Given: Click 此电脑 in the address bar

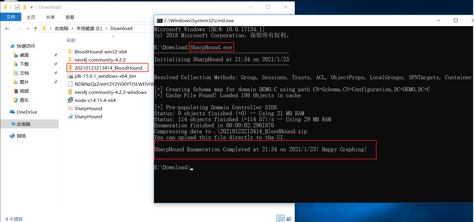Looking at the screenshot, I should coord(61,28).
